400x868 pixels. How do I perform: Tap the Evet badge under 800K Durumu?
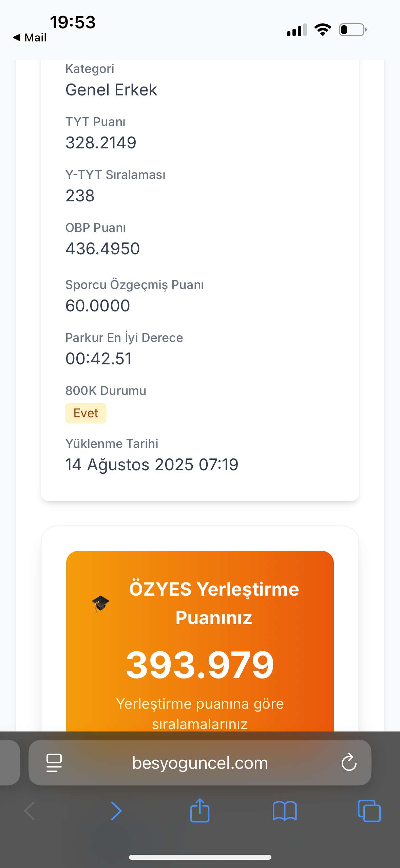pos(86,413)
